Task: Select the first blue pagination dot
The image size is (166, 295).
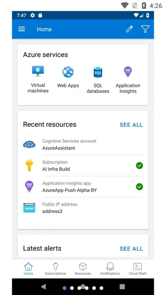Action: pyautogui.click(x=64, y=288)
